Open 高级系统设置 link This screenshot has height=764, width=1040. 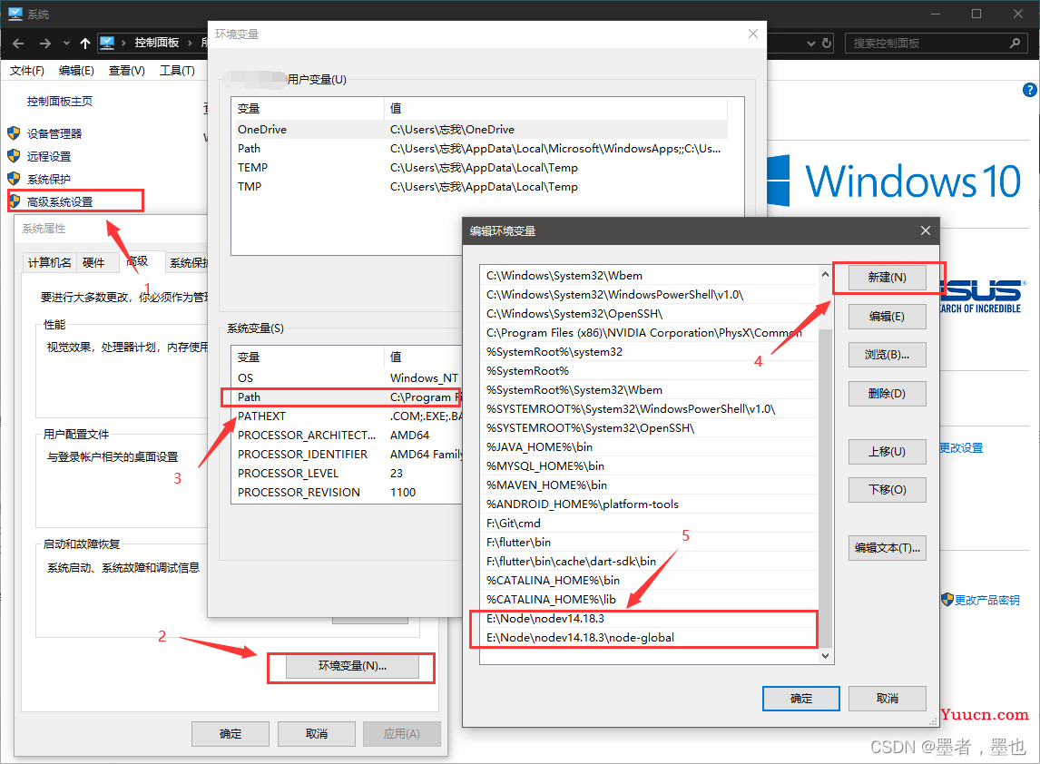pyautogui.click(x=60, y=201)
